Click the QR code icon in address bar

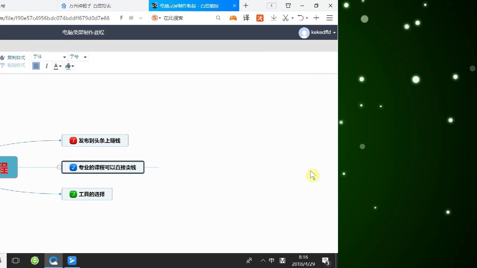pos(131,18)
